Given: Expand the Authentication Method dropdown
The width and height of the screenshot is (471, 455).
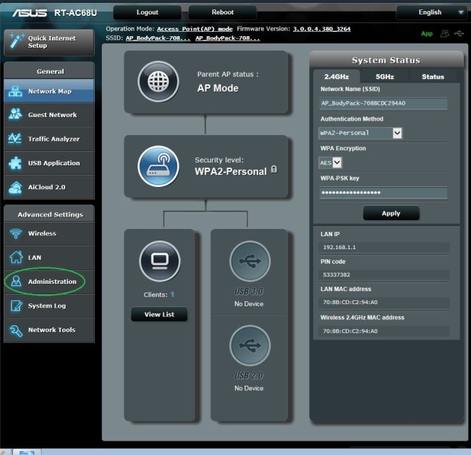Looking at the screenshot, I should click(x=397, y=133).
